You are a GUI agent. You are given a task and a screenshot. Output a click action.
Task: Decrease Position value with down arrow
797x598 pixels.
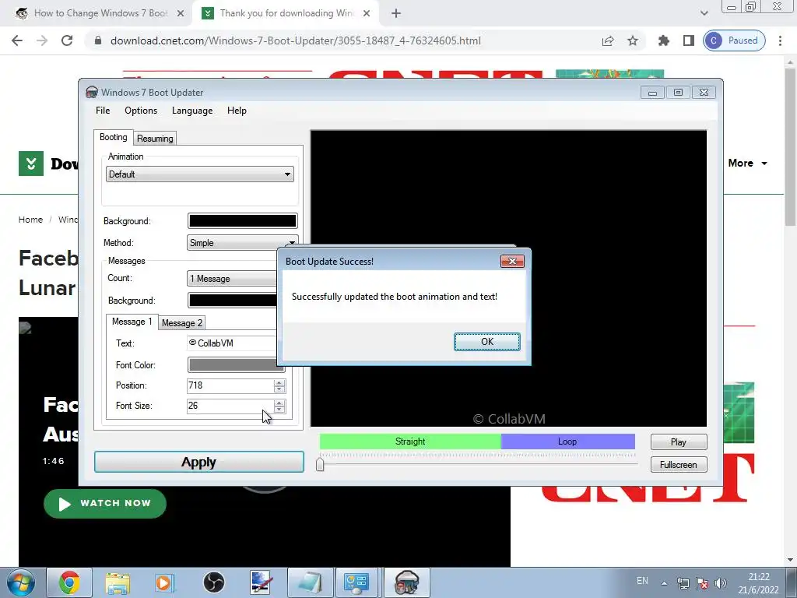pyautogui.click(x=279, y=389)
